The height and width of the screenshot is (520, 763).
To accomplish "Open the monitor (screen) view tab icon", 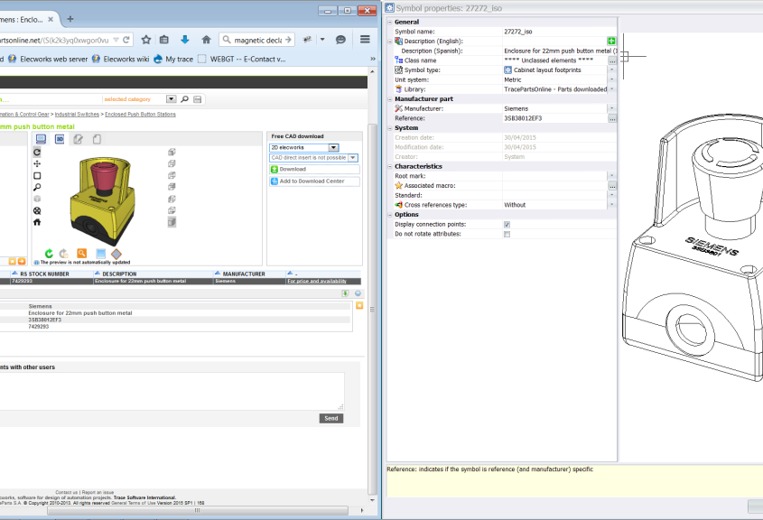I will click(x=41, y=139).
